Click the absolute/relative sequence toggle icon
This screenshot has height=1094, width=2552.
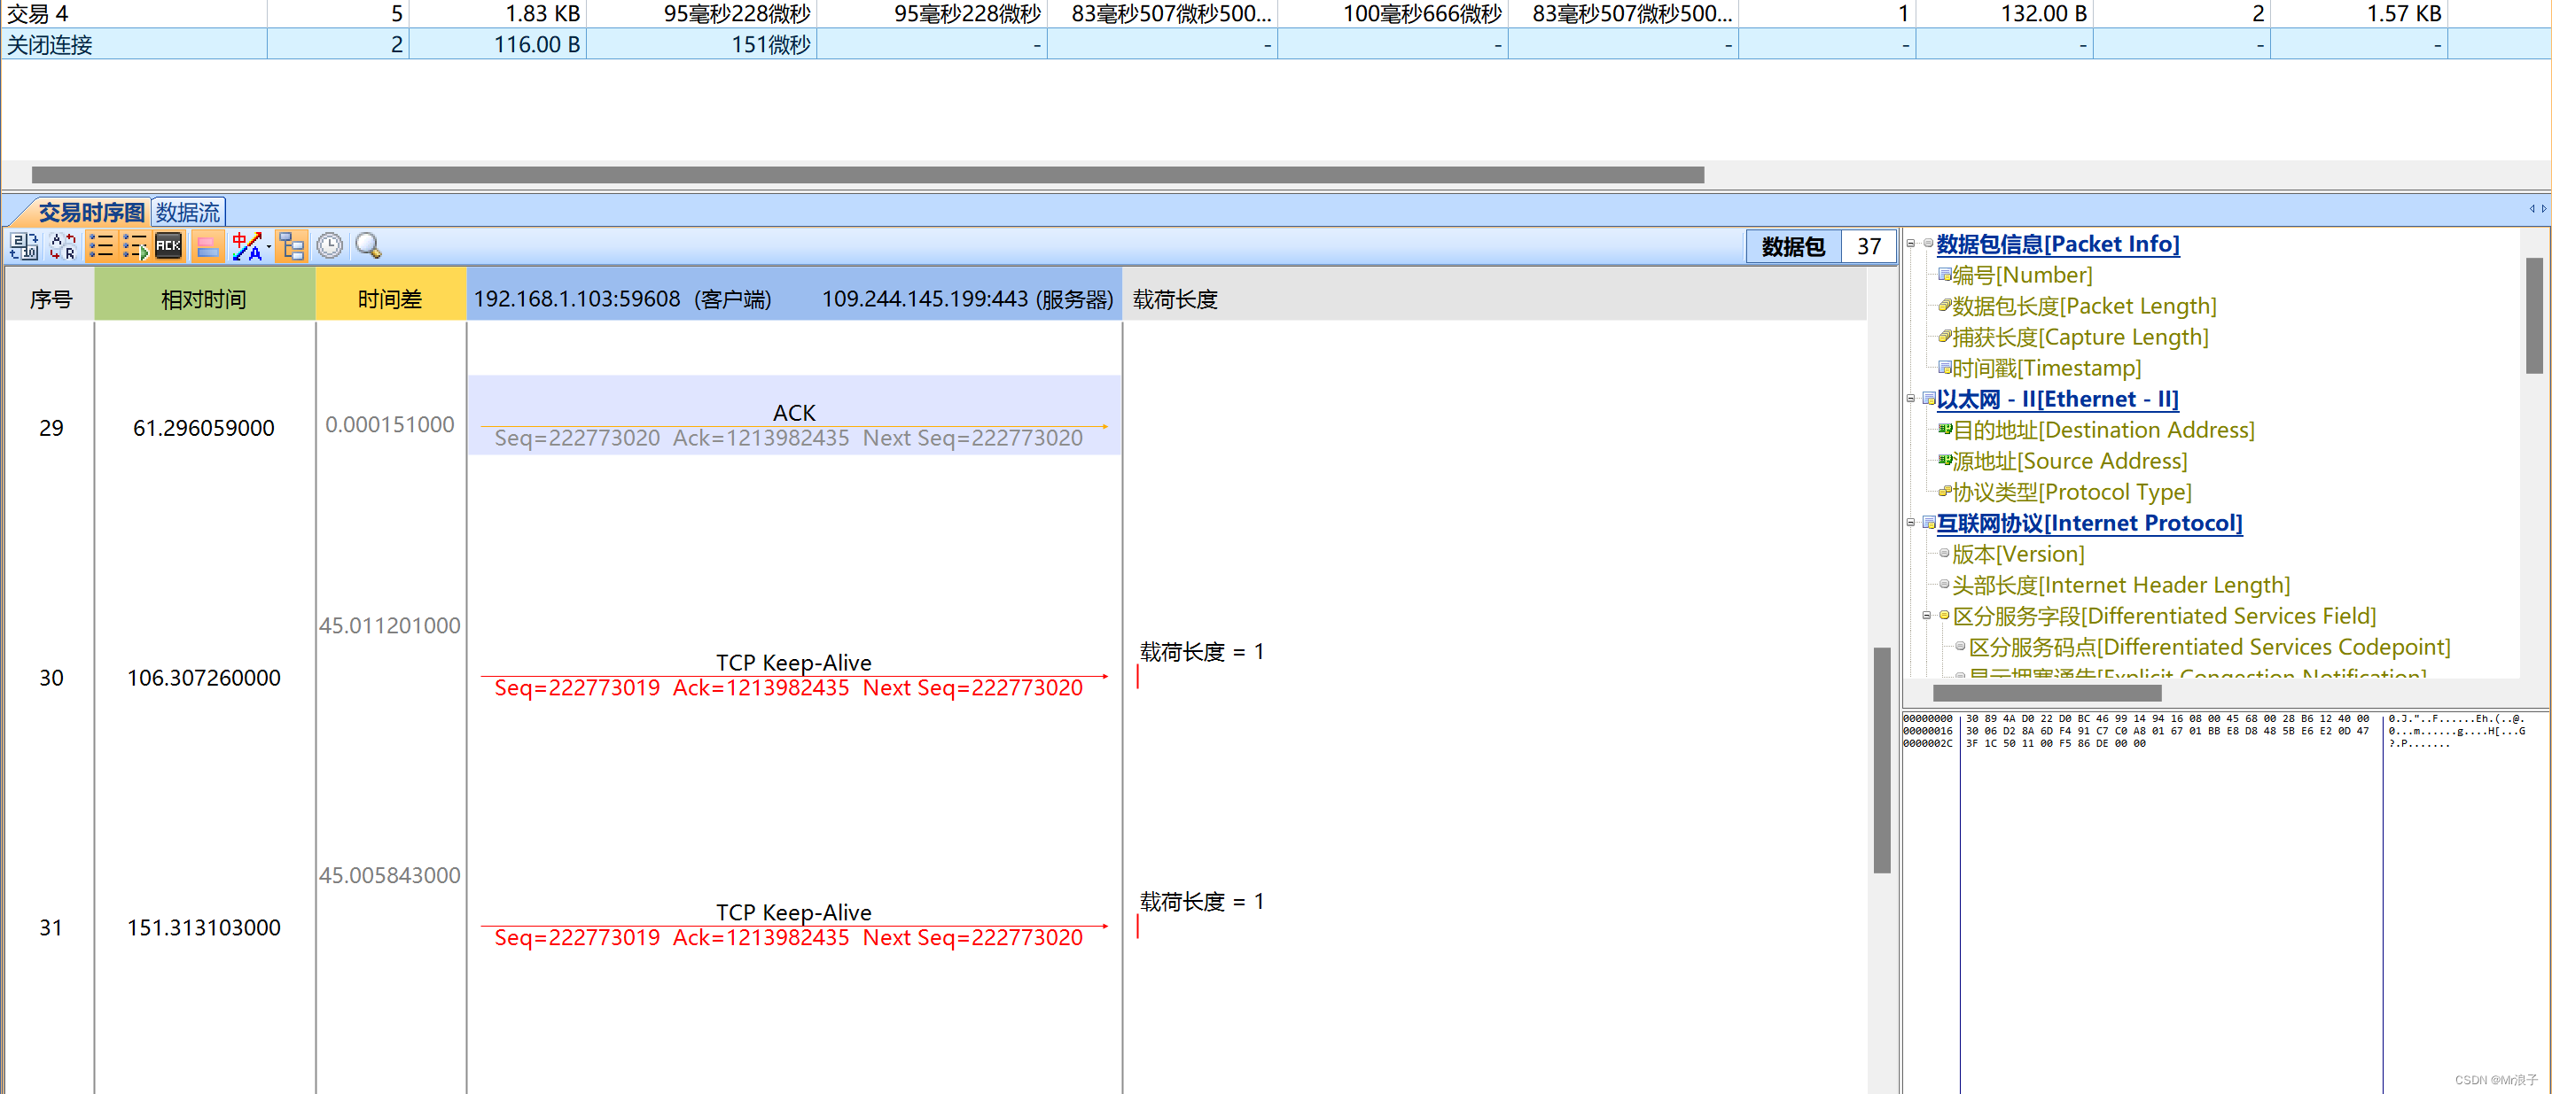click(x=62, y=245)
